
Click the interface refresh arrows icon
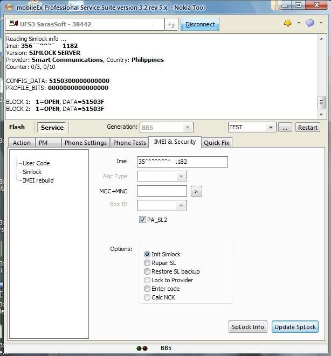(x=171, y=24)
